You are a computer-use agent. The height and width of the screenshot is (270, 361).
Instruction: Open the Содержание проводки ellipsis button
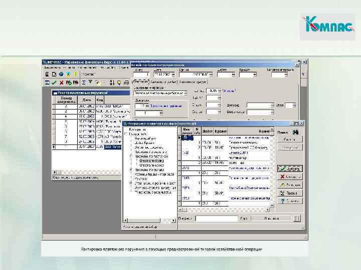(186, 93)
